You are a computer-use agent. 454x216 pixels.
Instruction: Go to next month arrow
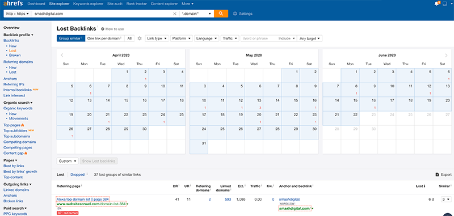click(x=446, y=55)
